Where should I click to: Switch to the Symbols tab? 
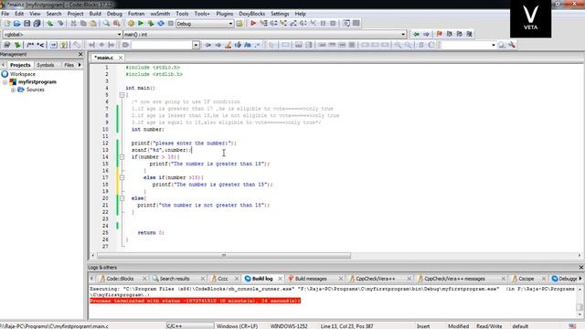46,65
